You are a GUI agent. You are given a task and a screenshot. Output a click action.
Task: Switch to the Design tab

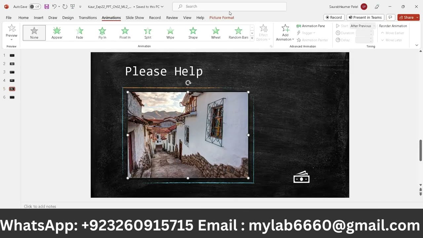pyautogui.click(x=68, y=18)
